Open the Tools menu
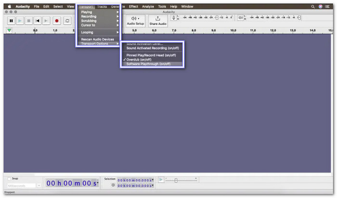 coord(162,6)
